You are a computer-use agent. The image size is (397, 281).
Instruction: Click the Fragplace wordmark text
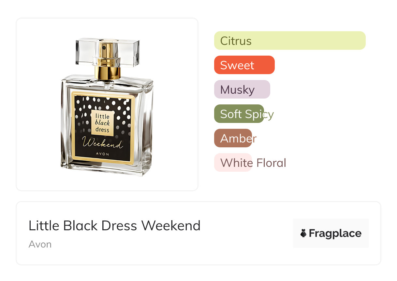click(x=335, y=234)
